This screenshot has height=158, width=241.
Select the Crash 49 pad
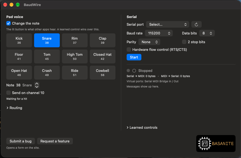(47, 73)
